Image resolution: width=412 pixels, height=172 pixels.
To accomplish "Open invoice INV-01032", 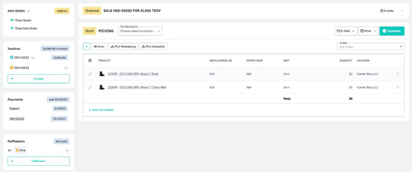I will pyautogui.click(x=22, y=68).
